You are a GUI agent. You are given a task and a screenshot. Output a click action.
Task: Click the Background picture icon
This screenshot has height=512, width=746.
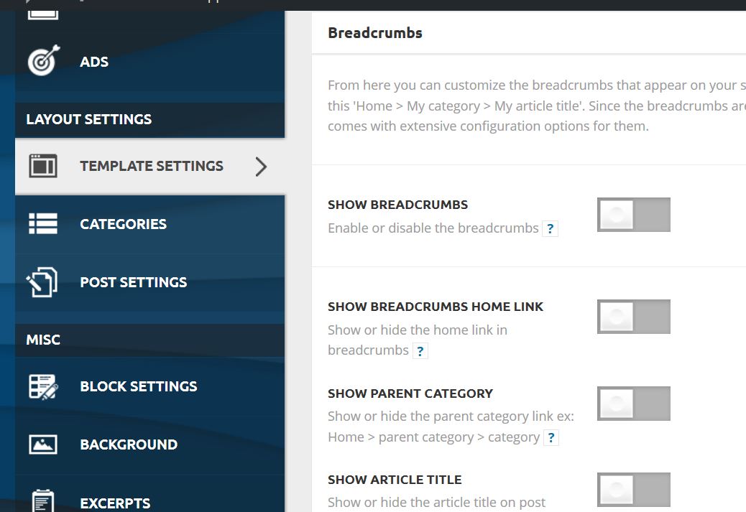click(x=43, y=444)
